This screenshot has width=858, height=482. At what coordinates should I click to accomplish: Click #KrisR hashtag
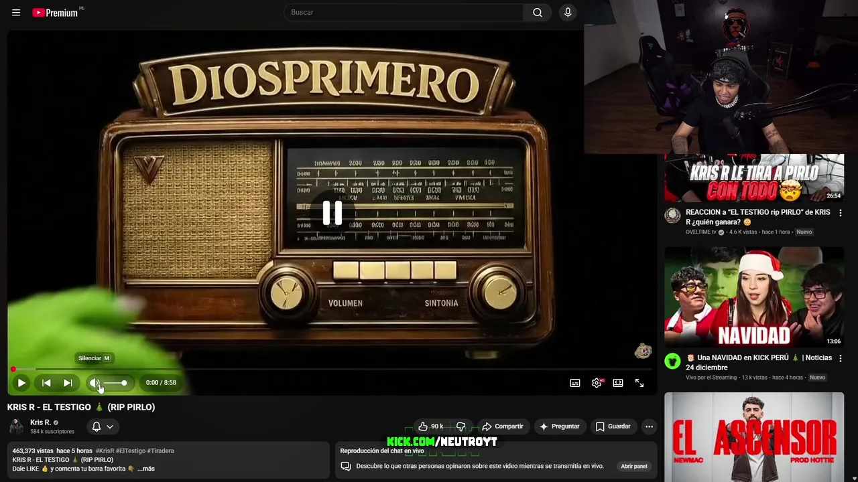coord(105,451)
